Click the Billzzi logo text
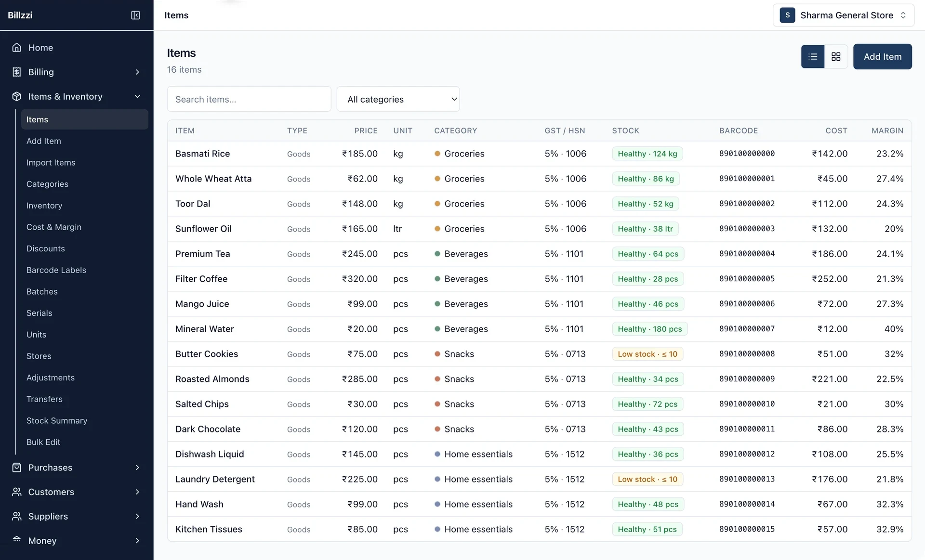The image size is (925, 560). click(x=20, y=15)
